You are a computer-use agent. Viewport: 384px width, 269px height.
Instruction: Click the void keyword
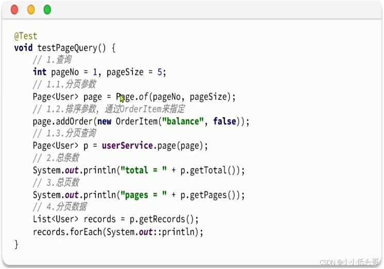(x=23, y=48)
